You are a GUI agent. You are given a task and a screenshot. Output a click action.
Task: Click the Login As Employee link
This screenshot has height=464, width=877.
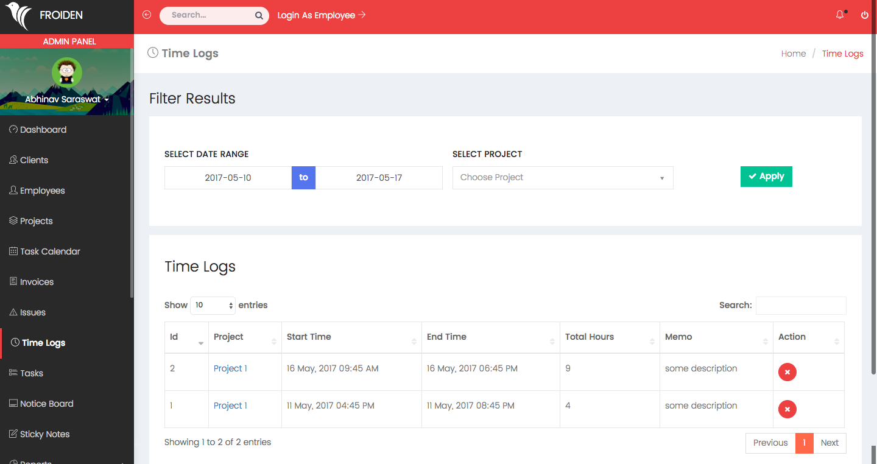pyautogui.click(x=321, y=15)
